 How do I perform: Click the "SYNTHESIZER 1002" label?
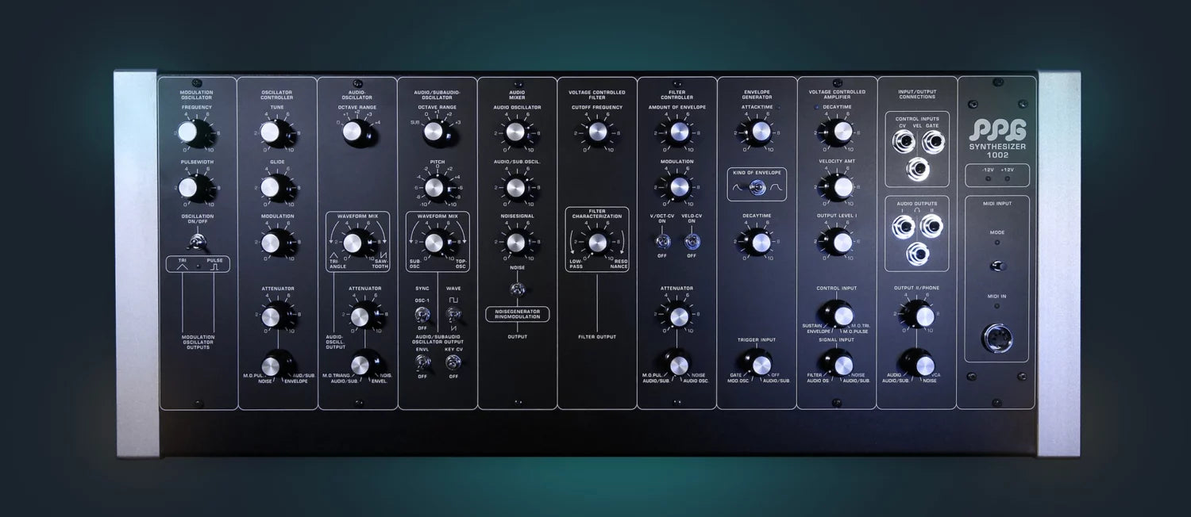pos(998,151)
